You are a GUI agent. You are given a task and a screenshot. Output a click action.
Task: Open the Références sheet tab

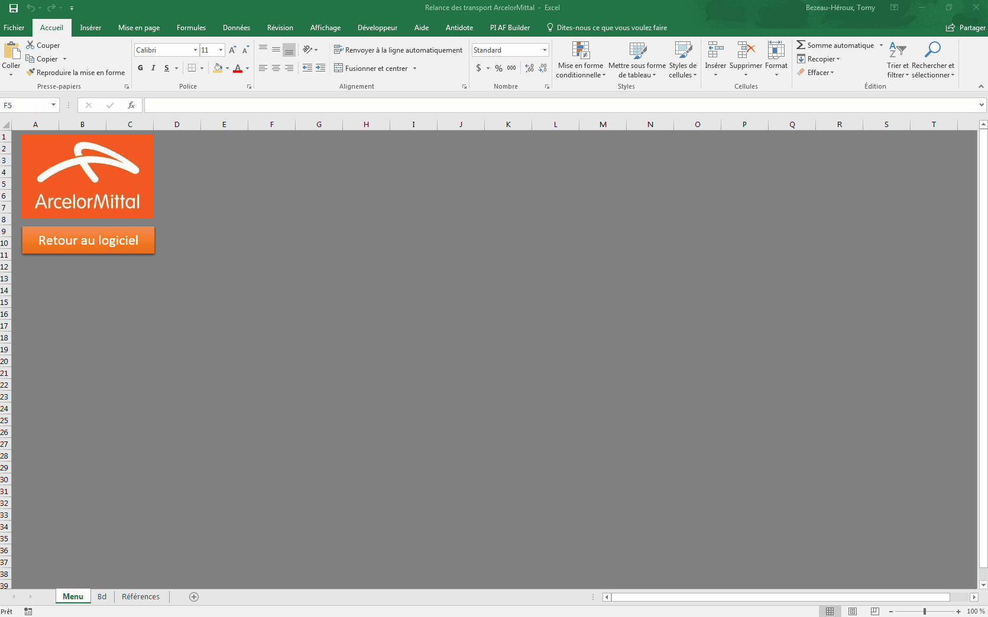point(141,597)
